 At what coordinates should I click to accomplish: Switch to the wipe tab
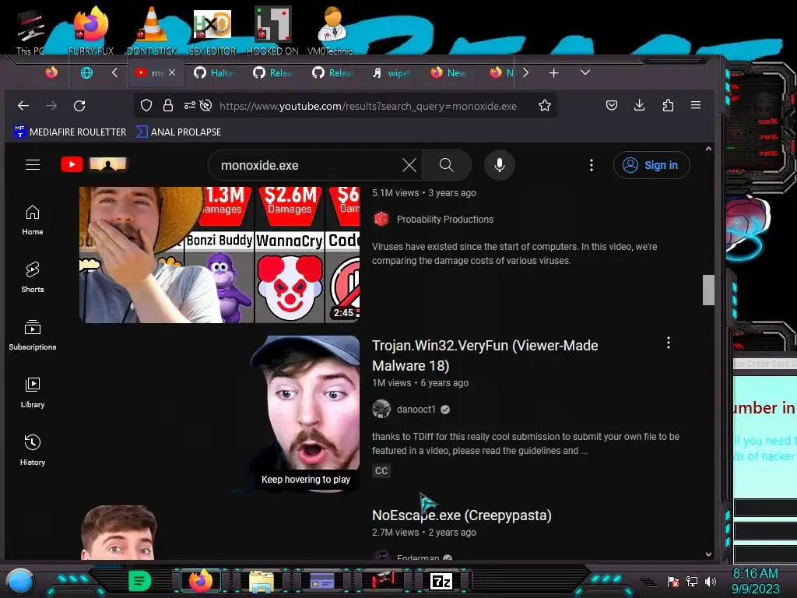coord(391,72)
